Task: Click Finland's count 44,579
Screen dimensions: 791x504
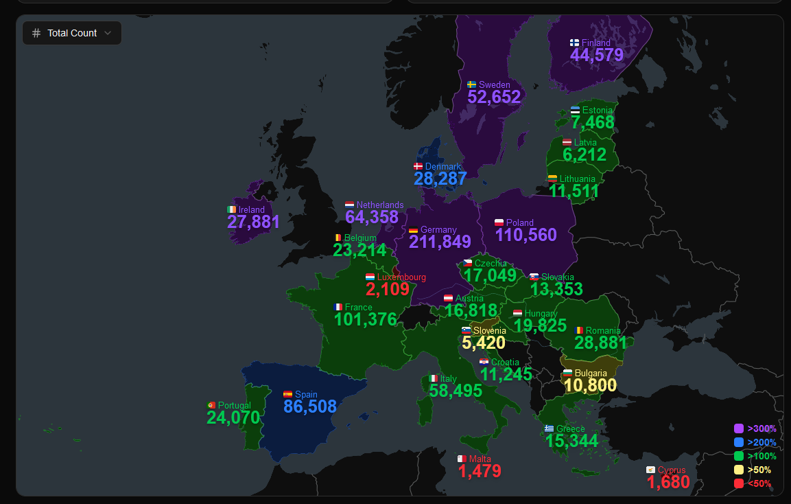Action: (x=597, y=55)
